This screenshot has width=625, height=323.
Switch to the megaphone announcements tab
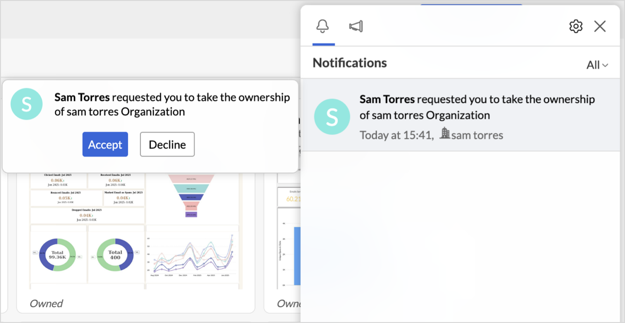(356, 26)
